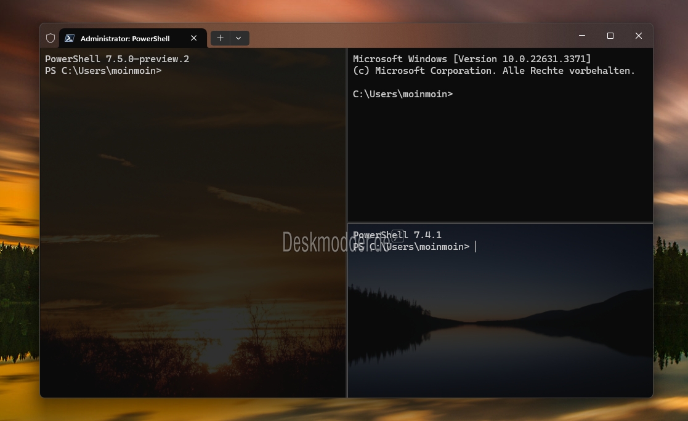Screen dimensions: 688x421
Task: Select the Administrator: PowerShell tab
Action: pyautogui.click(x=132, y=38)
